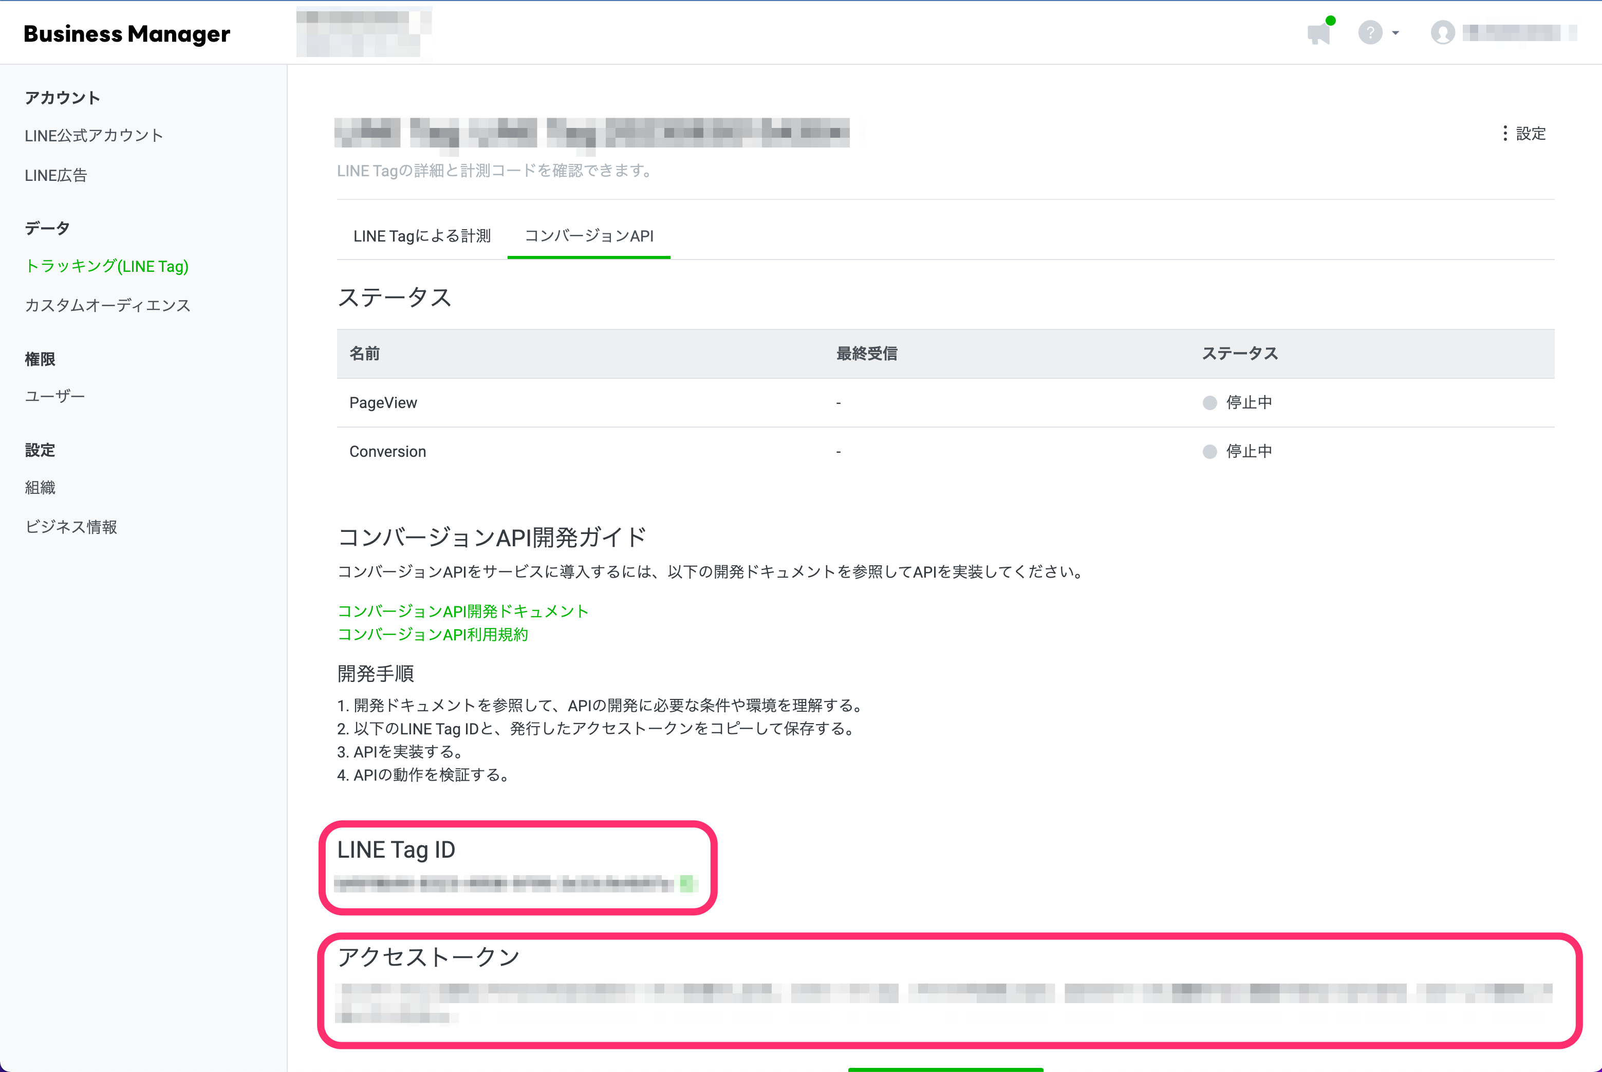The image size is (1602, 1072).
Task: Select トラッキング(LINE Tag) in sidebar
Action: point(107,266)
